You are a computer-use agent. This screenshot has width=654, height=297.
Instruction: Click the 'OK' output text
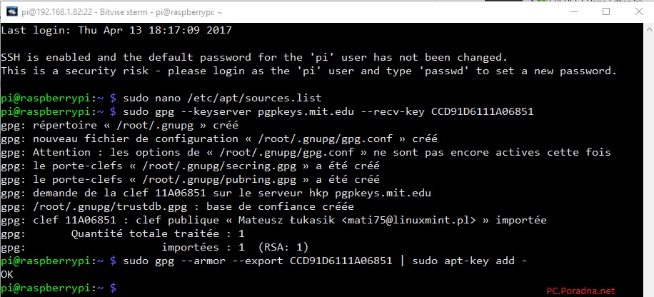(8, 274)
